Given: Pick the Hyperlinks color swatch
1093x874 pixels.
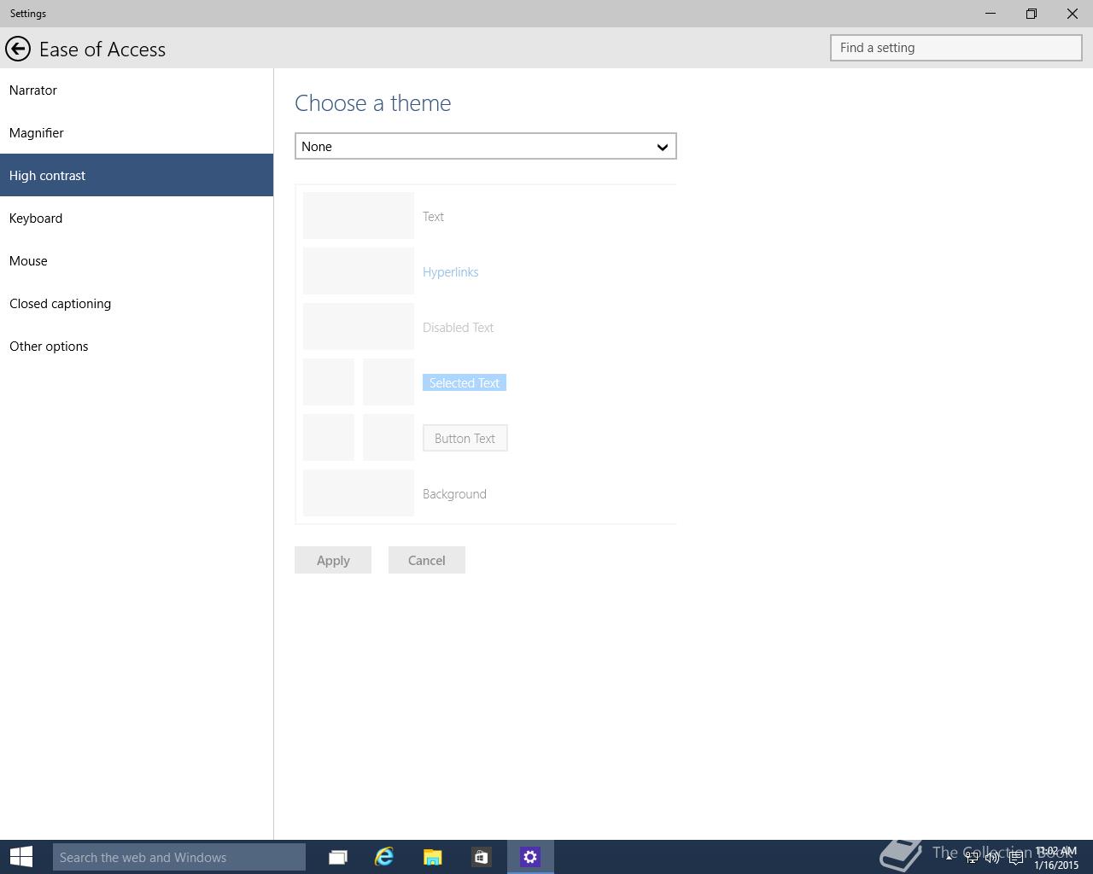Looking at the screenshot, I should click(x=359, y=271).
